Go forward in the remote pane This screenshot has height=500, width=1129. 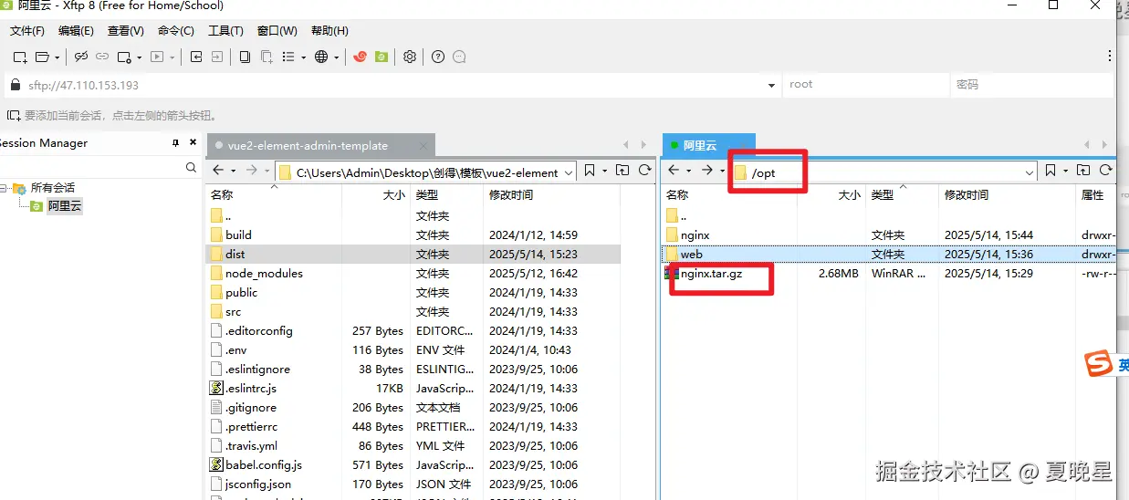click(x=706, y=171)
